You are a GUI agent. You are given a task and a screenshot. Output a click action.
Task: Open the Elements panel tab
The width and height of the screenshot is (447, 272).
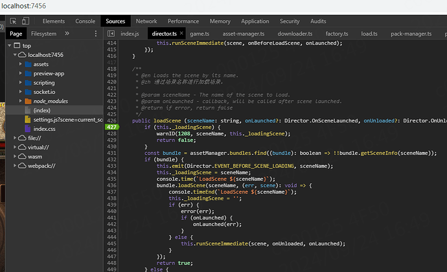point(54,21)
